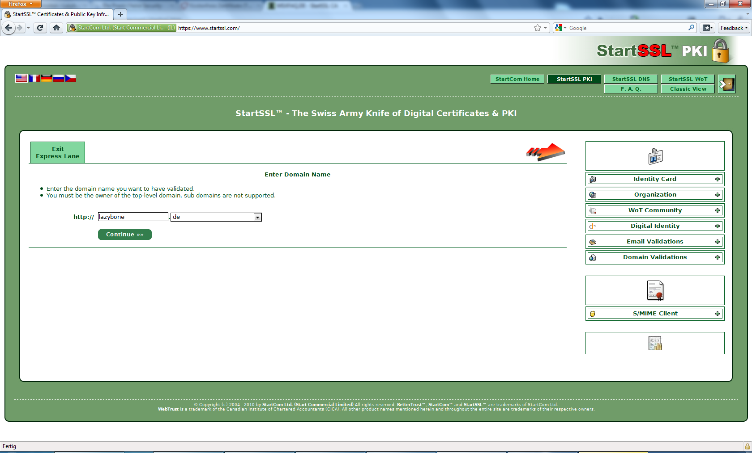This screenshot has width=752, height=453.
Task: Expand the Email Validations section
Action: point(718,242)
